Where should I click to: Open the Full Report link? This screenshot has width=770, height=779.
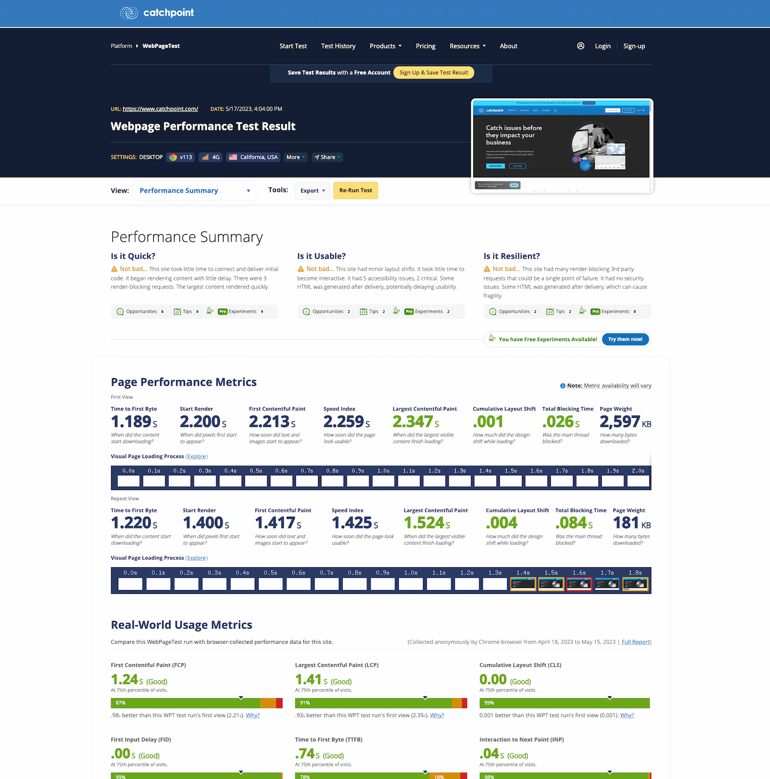point(636,642)
